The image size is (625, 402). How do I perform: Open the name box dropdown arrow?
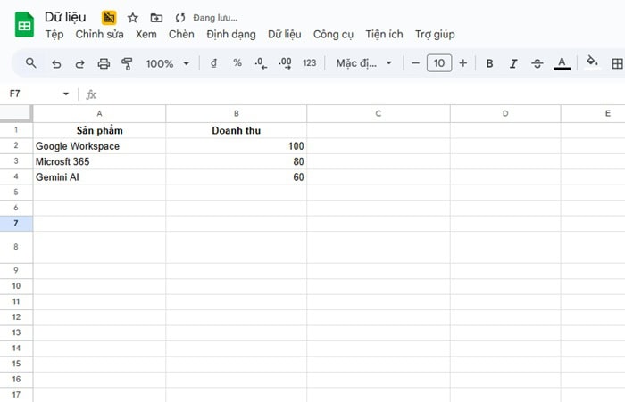(x=66, y=94)
